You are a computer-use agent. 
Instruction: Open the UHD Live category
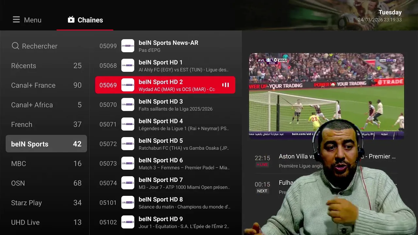click(46, 222)
